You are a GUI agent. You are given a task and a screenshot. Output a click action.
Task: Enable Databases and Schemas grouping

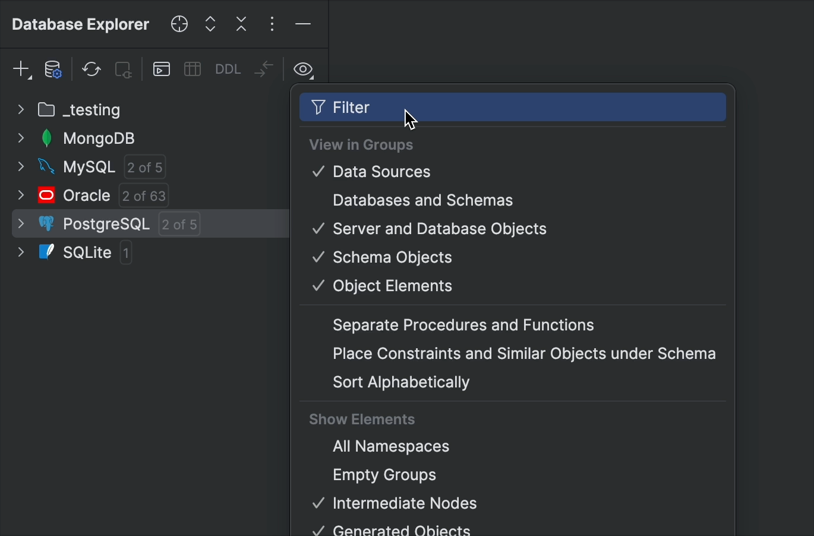pos(422,200)
